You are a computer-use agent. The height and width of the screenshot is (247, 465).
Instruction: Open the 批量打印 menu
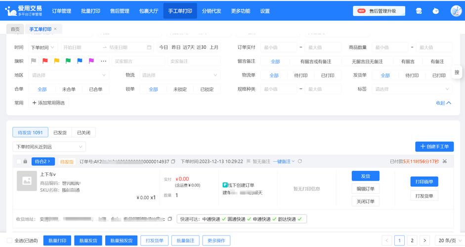[90, 11]
